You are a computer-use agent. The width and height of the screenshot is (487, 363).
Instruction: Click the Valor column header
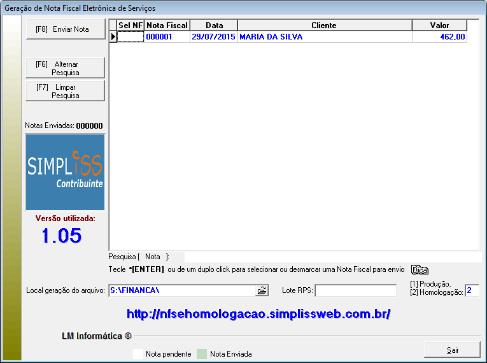click(x=439, y=25)
